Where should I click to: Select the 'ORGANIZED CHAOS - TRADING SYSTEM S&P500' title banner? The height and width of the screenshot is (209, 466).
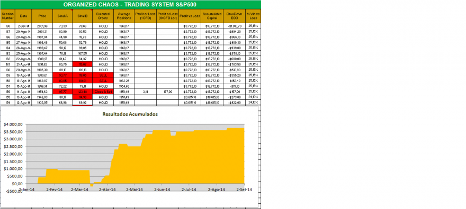(x=130, y=4)
